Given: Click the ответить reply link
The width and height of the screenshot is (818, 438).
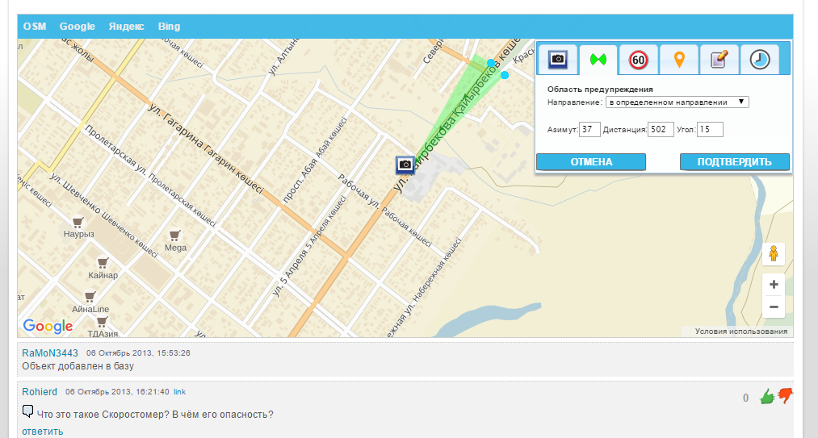Looking at the screenshot, I should 42,432.
